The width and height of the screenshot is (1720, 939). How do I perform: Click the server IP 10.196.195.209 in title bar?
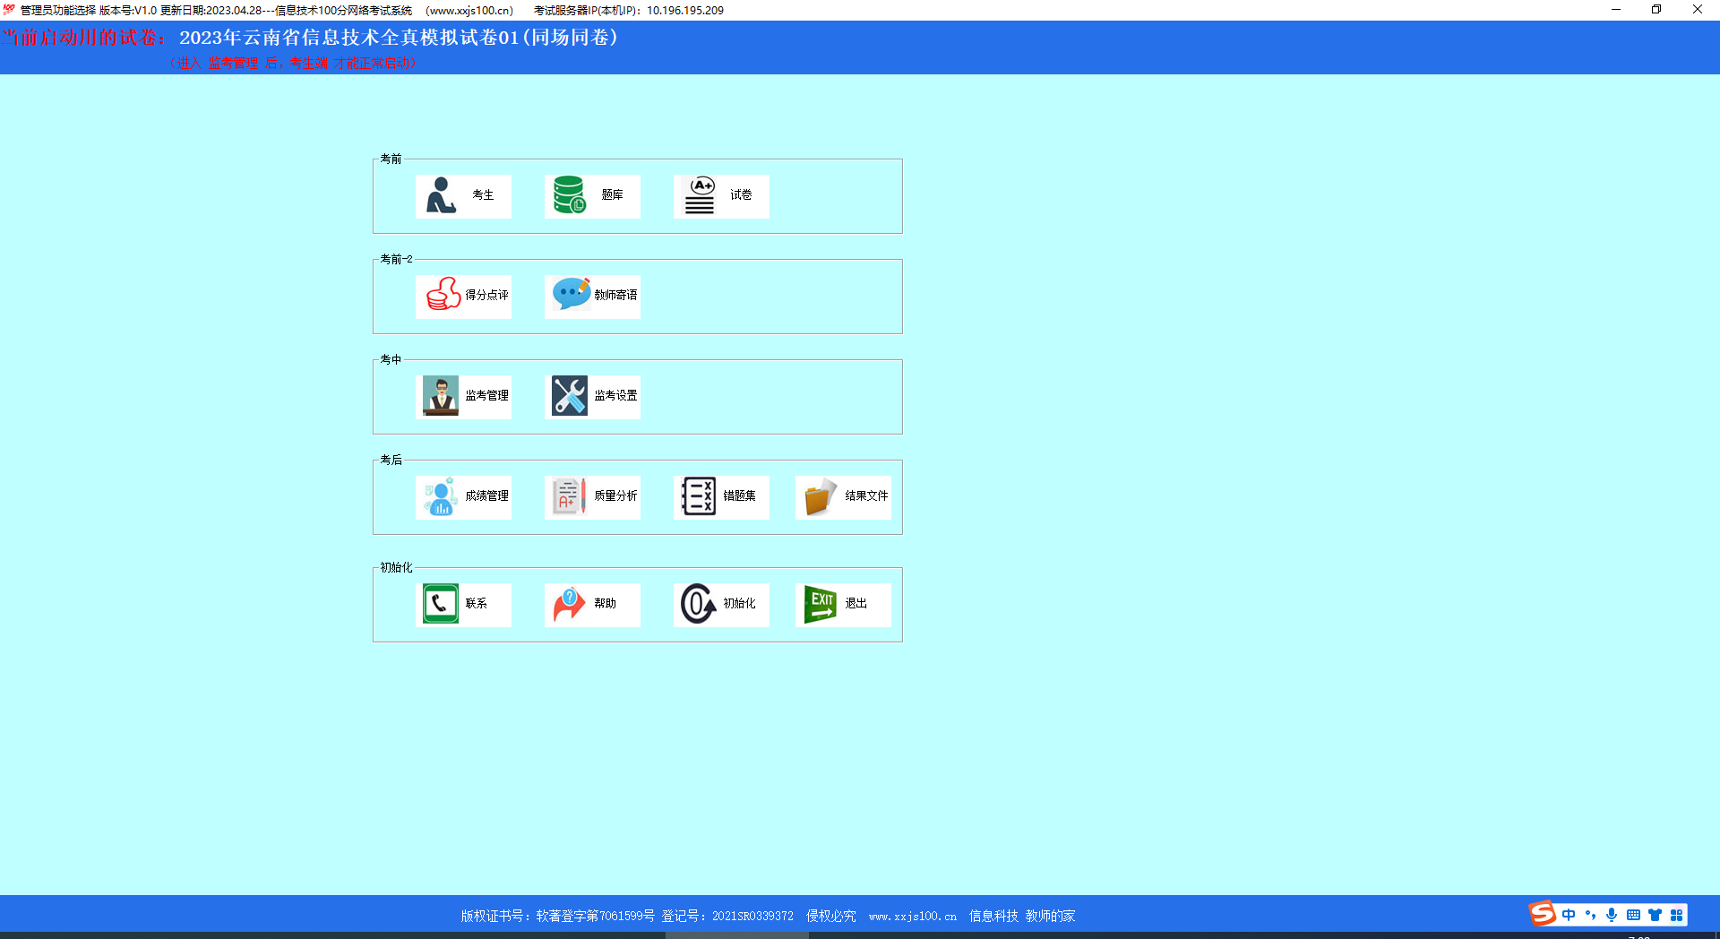685,11
